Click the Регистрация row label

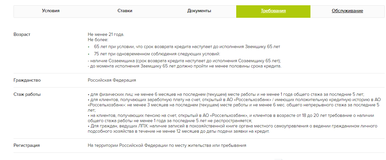click(27, 145)
